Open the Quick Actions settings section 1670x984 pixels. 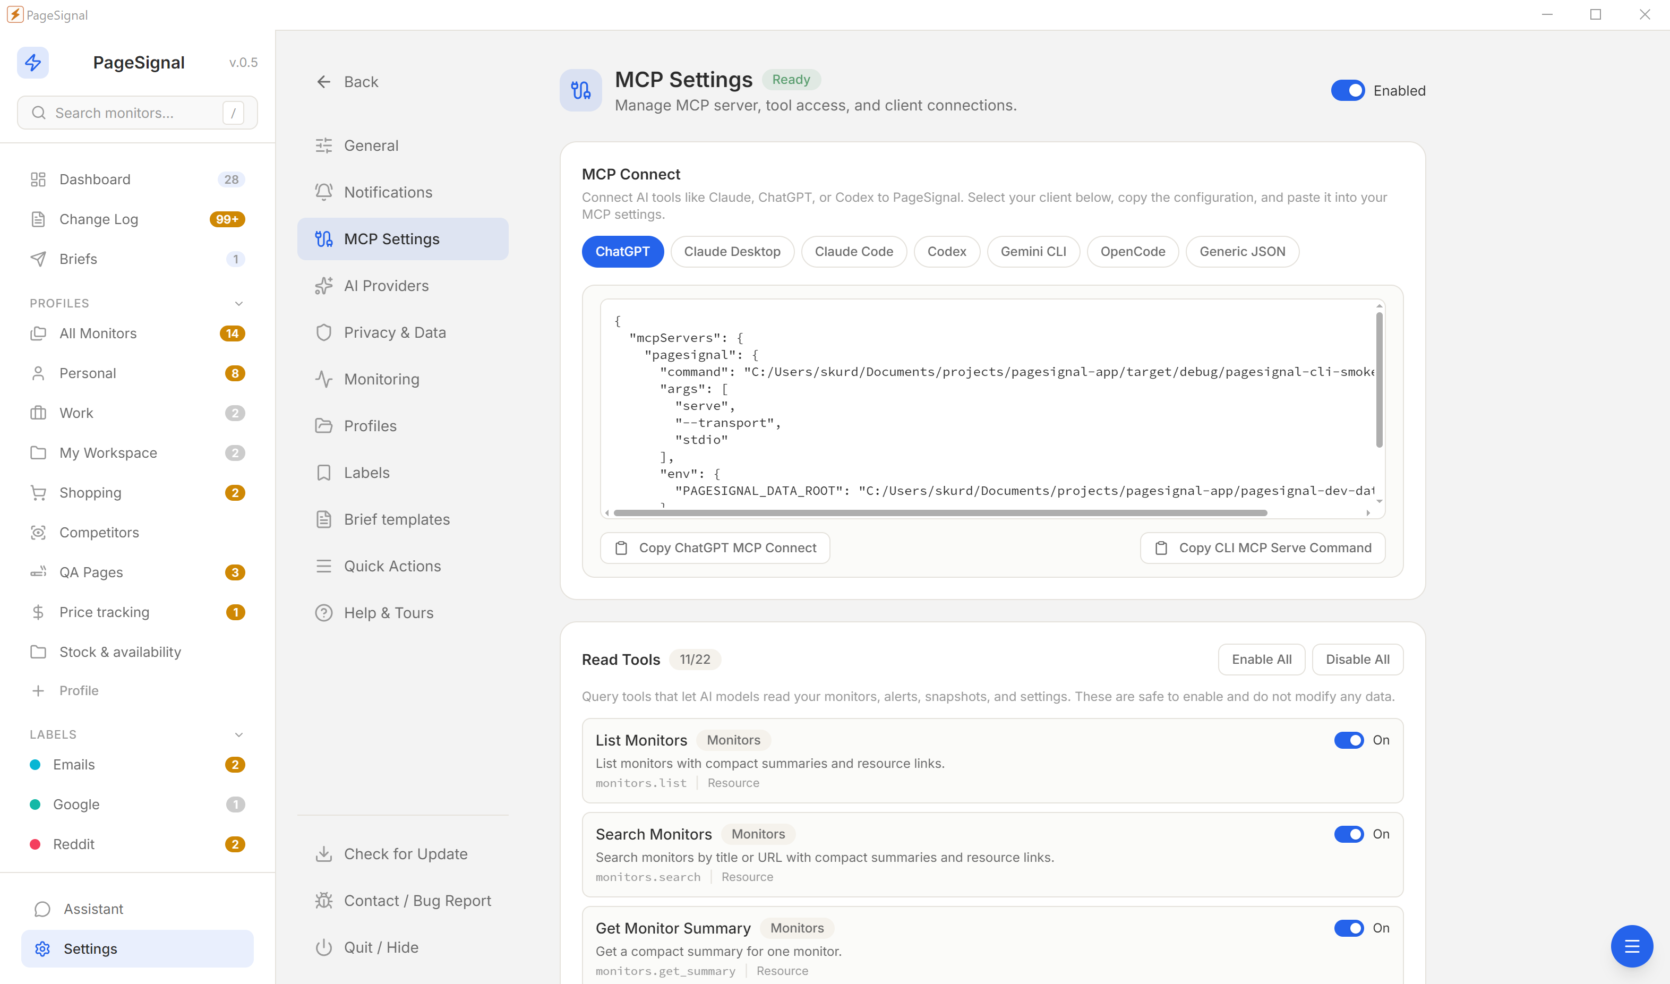(x=402, y=566)
